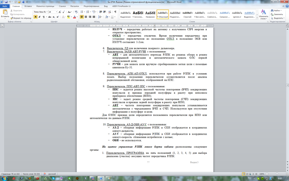Open borders dropdown icon
This screenshot has height=181, width=289.
pyautogui.click(x=113, y=17)
